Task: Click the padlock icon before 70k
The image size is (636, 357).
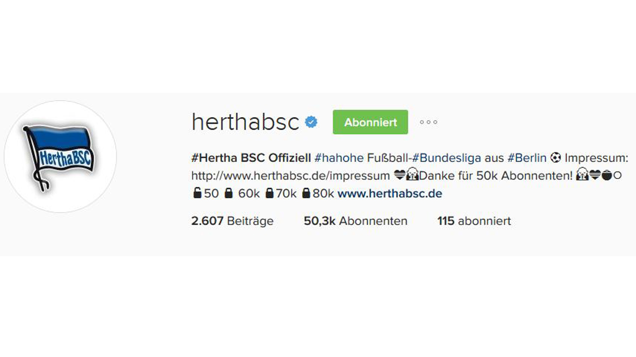Action: (x=269, y=193)
